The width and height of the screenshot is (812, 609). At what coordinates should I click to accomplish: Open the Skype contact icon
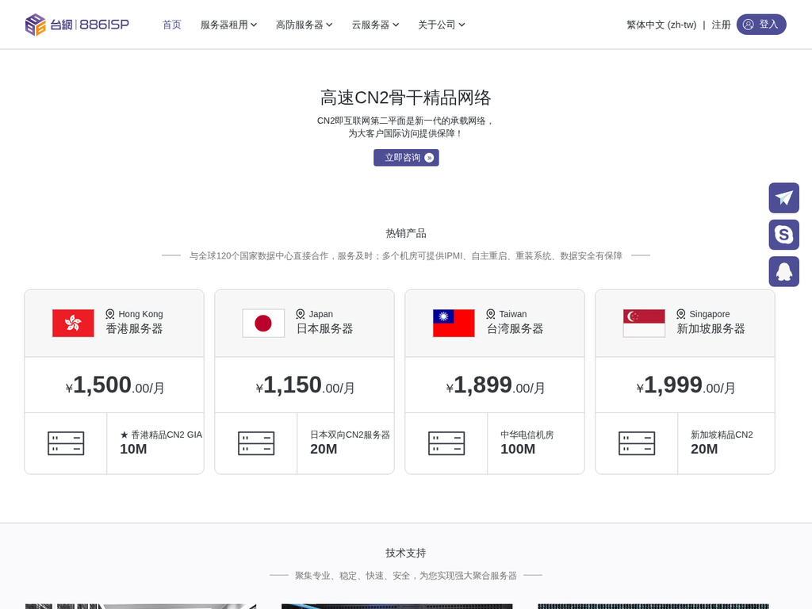[x=783, y=235]
